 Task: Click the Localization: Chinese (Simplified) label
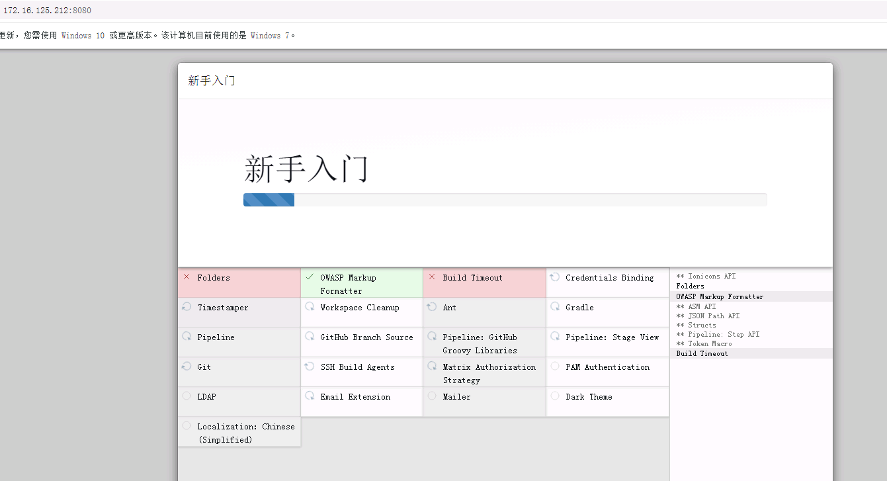pyautogui.click(x=246, y=433)
